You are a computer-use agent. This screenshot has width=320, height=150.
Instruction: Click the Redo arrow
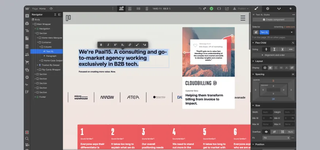point(205,8)
